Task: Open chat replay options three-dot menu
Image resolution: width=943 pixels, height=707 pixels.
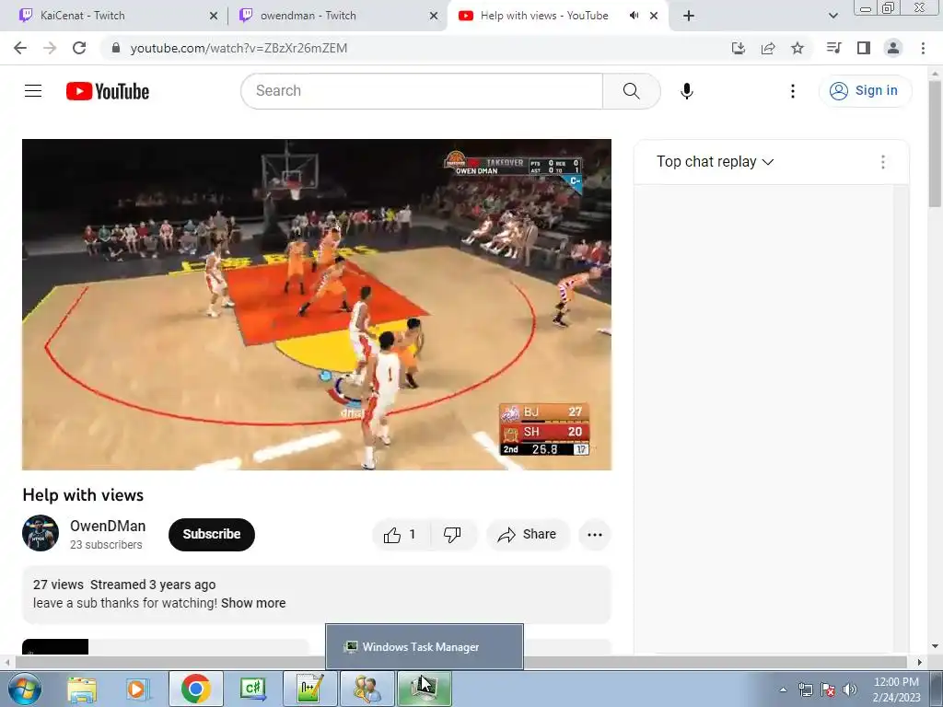Action: click(x=882, y=162)
